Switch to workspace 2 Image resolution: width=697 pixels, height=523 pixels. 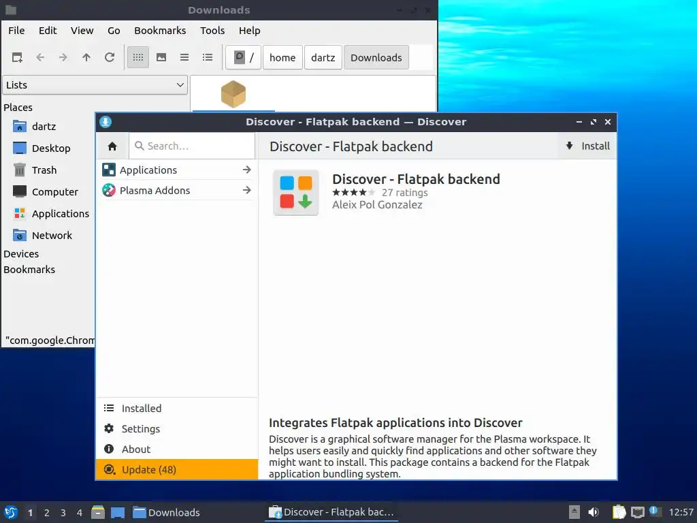(x=47, y=513)
